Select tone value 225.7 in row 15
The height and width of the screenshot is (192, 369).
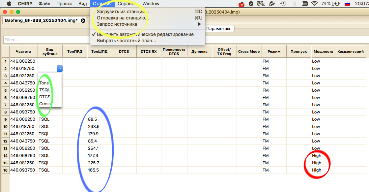(99, 163)
